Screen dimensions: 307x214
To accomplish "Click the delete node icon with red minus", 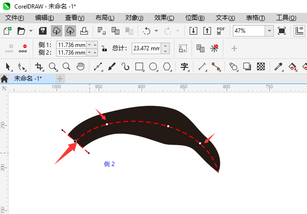I will click(23, 48).
